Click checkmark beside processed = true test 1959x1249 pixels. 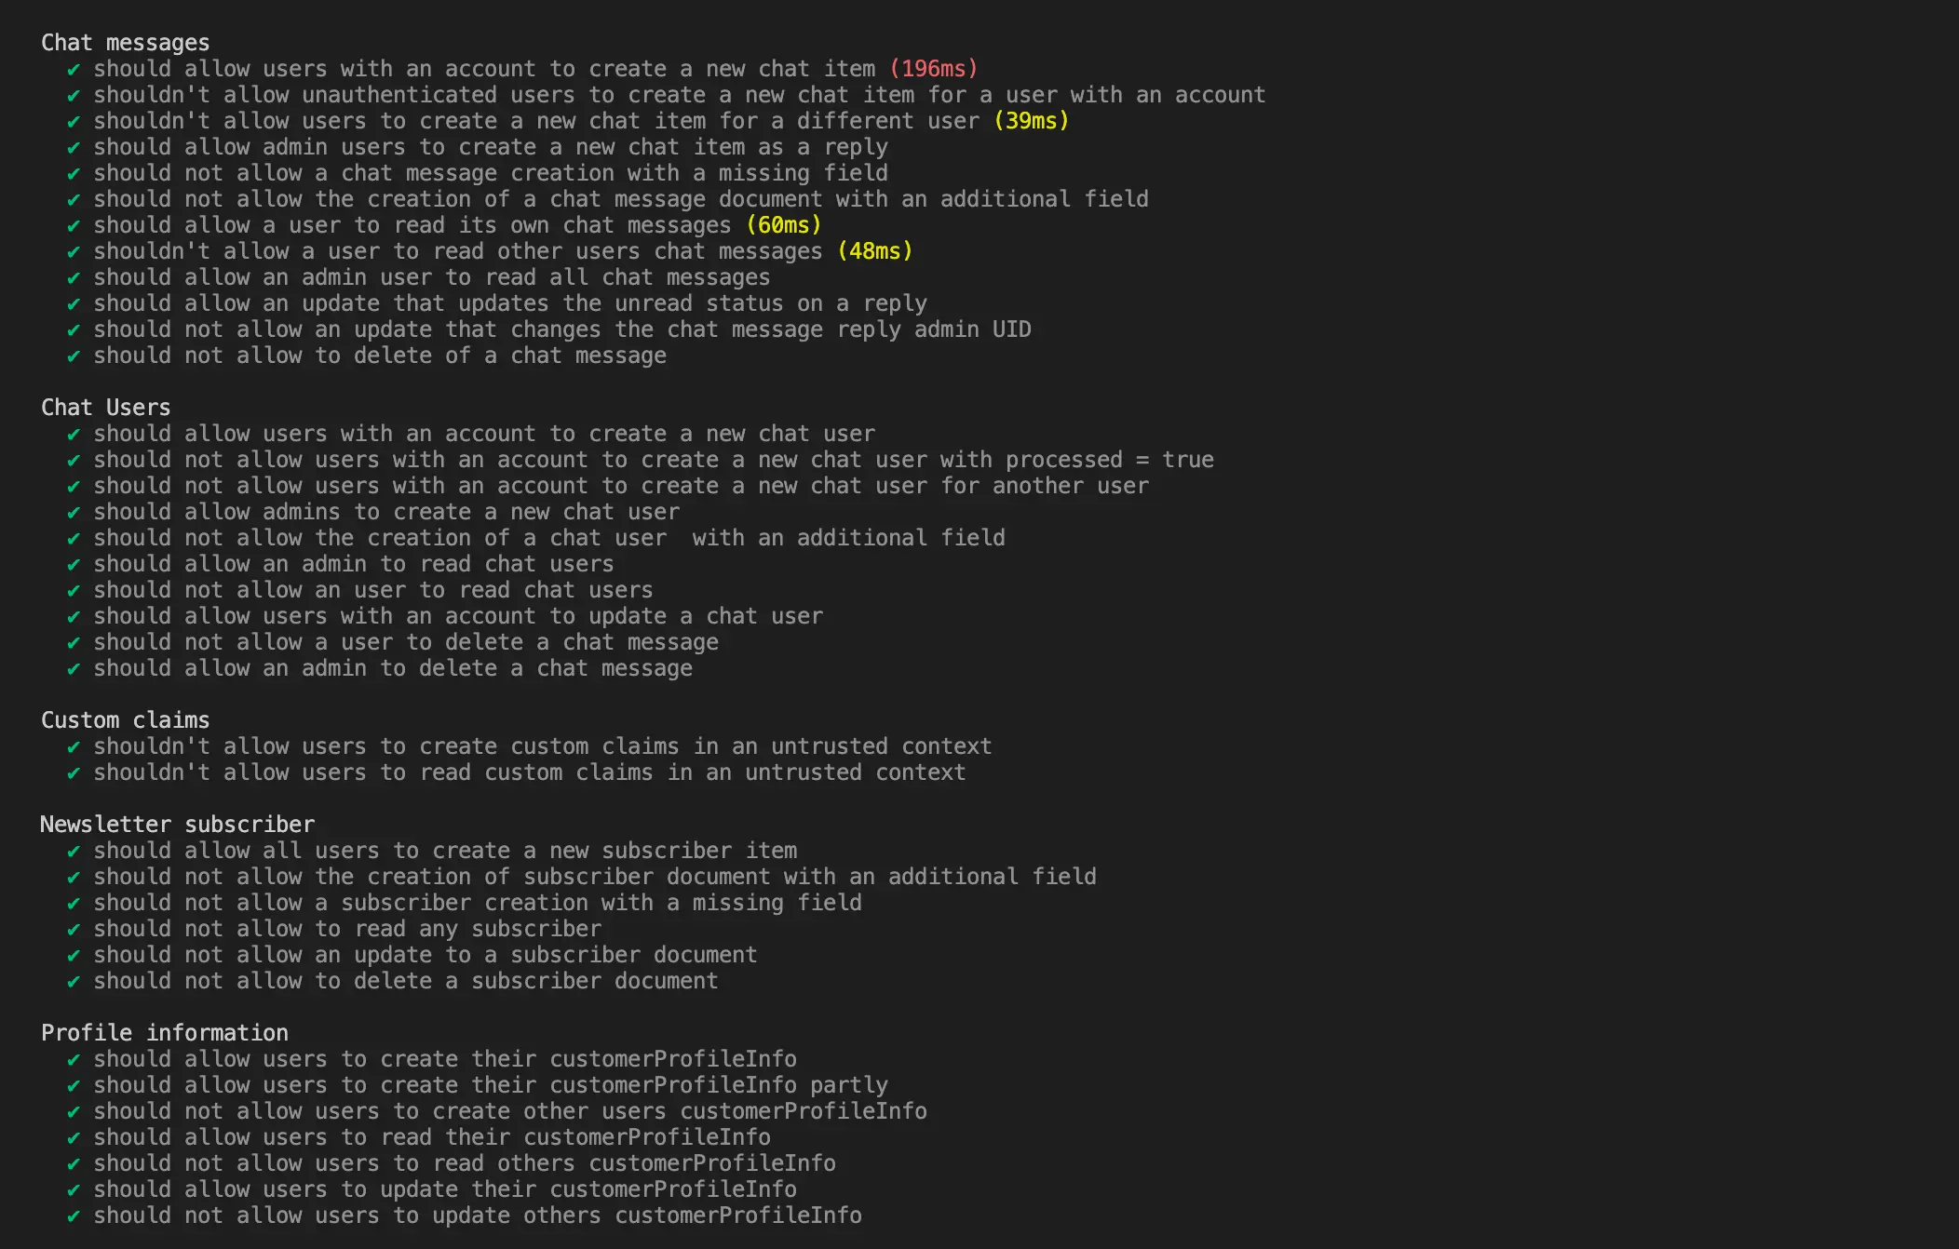tap(74, 461)
